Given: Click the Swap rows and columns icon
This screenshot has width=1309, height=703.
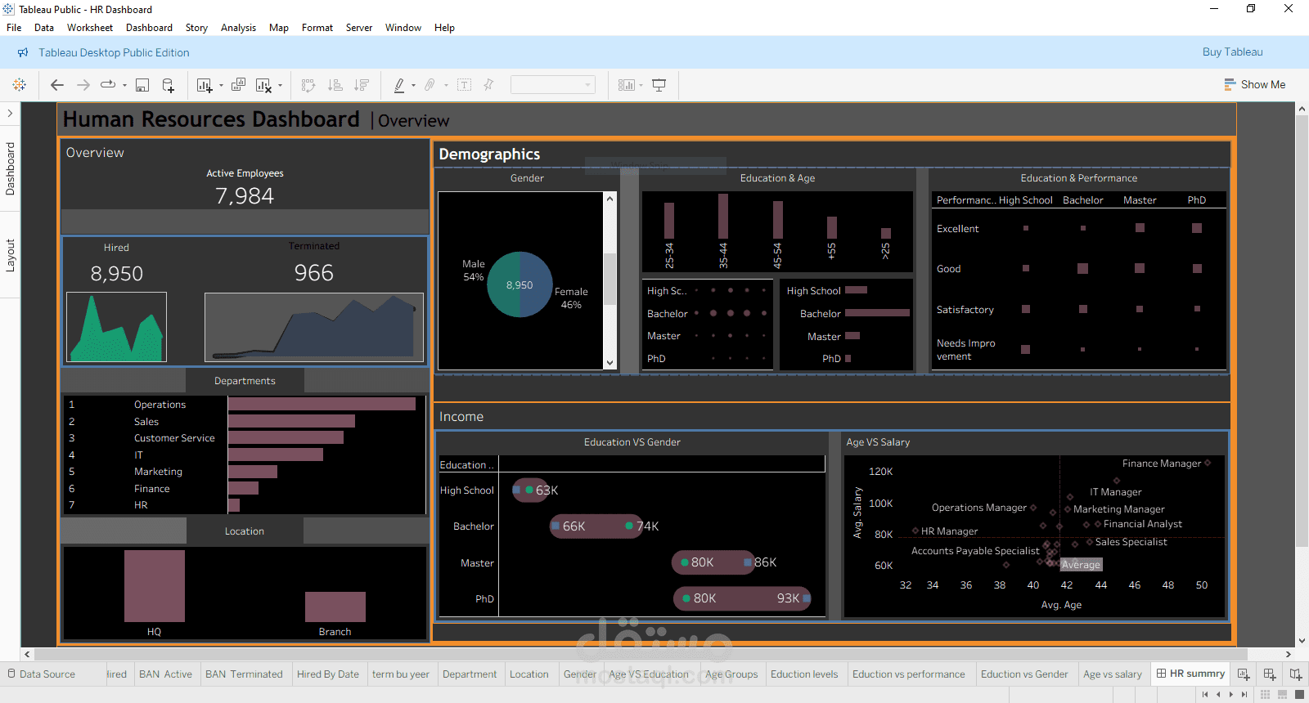Looking at the screenshot, I should (x=308, y=85).
